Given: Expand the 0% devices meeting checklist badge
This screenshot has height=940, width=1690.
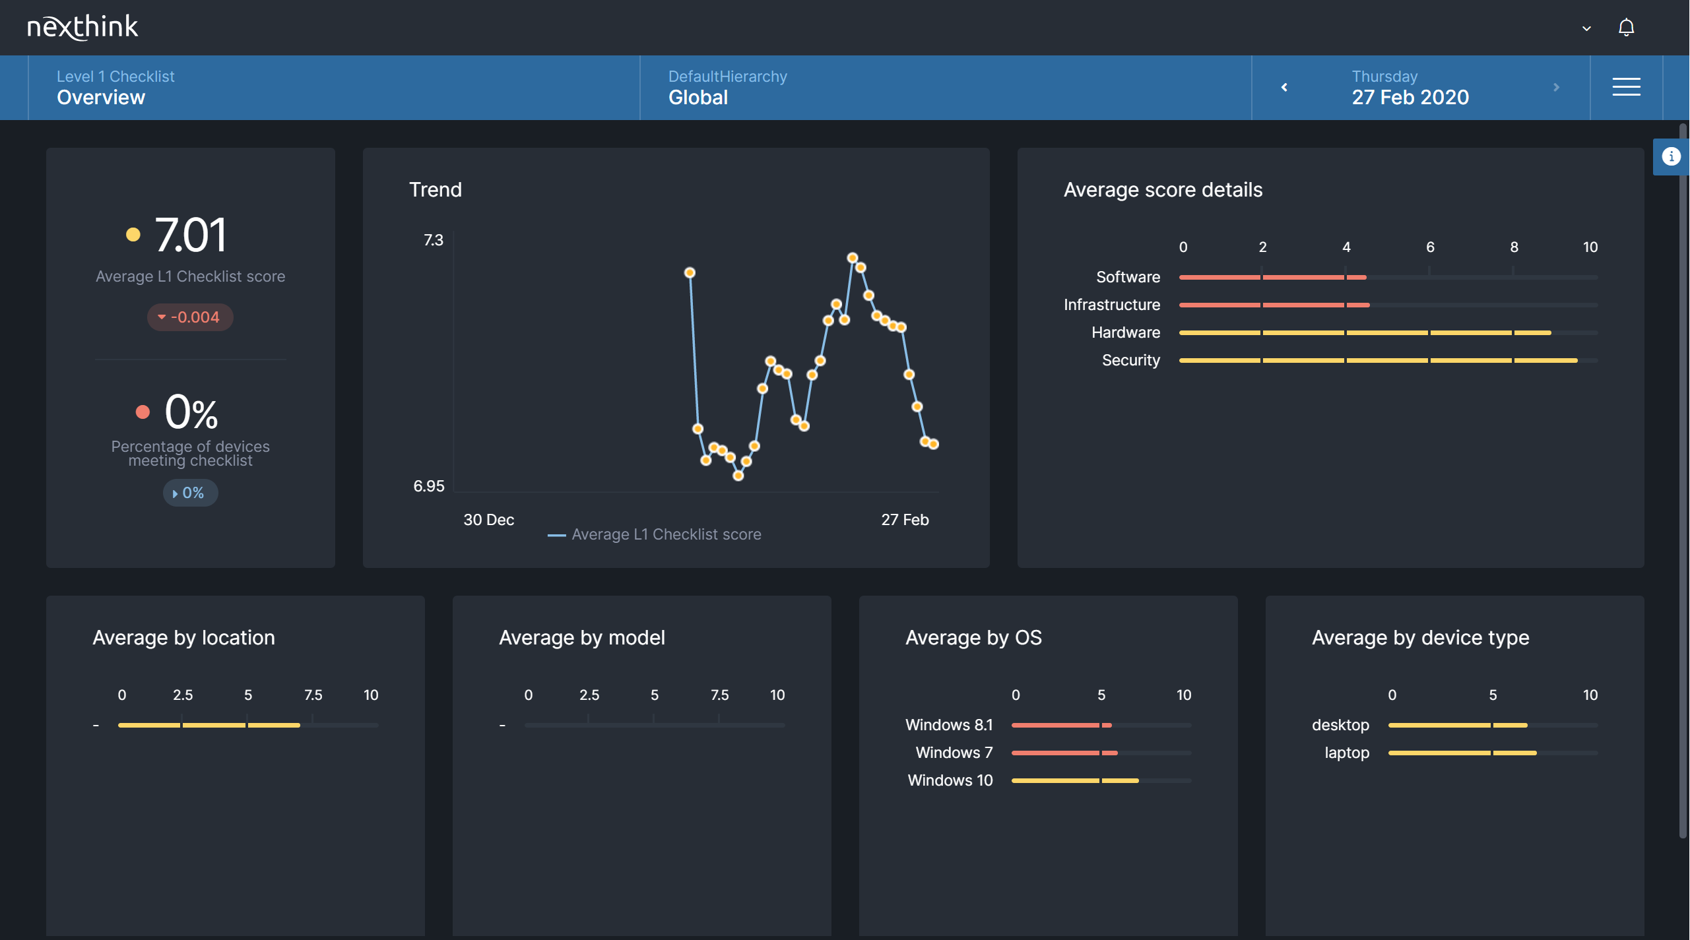Looking at the screenshot, I should (x=190, y=493).
